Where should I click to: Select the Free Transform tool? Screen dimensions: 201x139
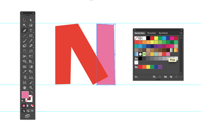(31, 56)
